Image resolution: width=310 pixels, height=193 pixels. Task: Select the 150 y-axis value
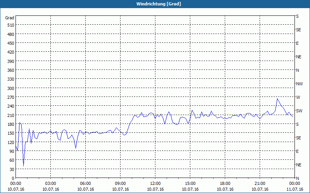point(11,133)
